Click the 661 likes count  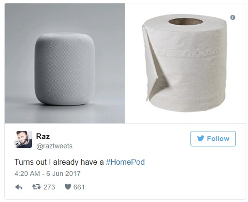pyautogui.click(x=79, y=187)
